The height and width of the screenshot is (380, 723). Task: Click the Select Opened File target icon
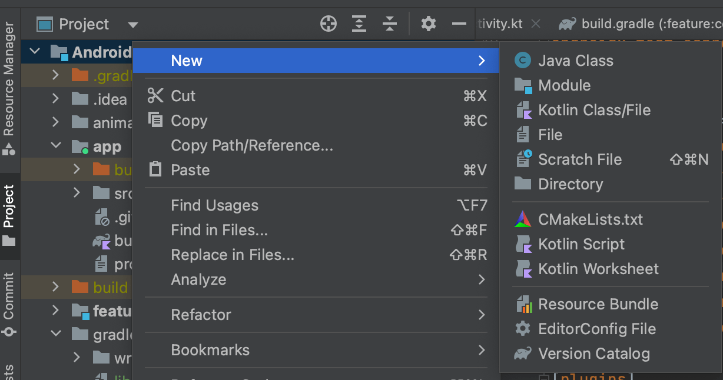[x=328, y=24]
